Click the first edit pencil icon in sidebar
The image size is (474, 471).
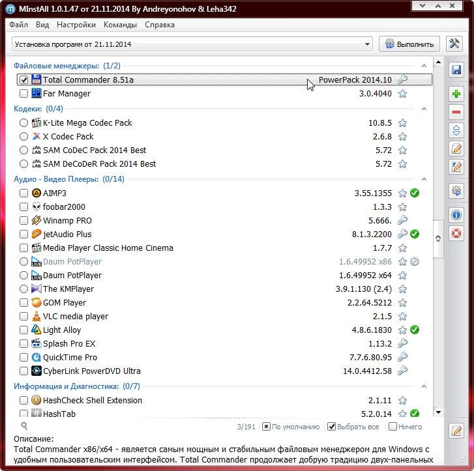tap(456, 149)
